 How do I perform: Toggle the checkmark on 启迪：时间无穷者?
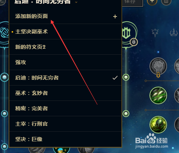point(115,78)
